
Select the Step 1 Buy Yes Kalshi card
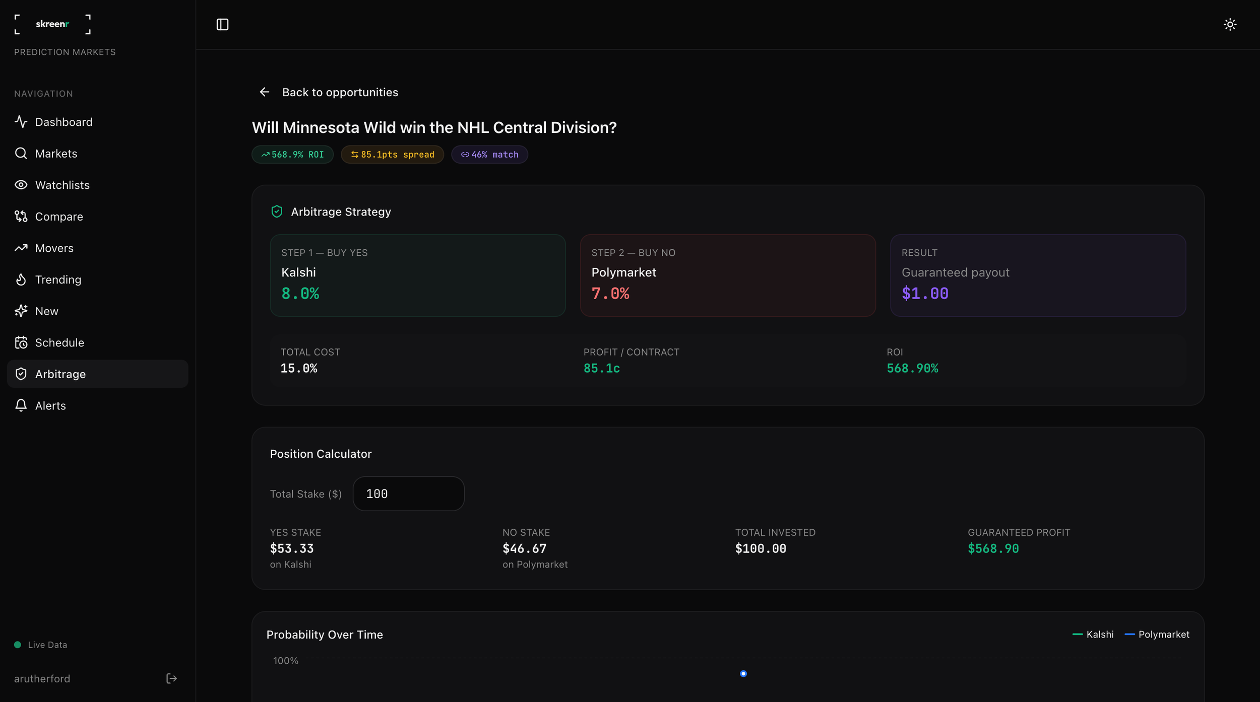pyautogui.click(x=418, y=275)
